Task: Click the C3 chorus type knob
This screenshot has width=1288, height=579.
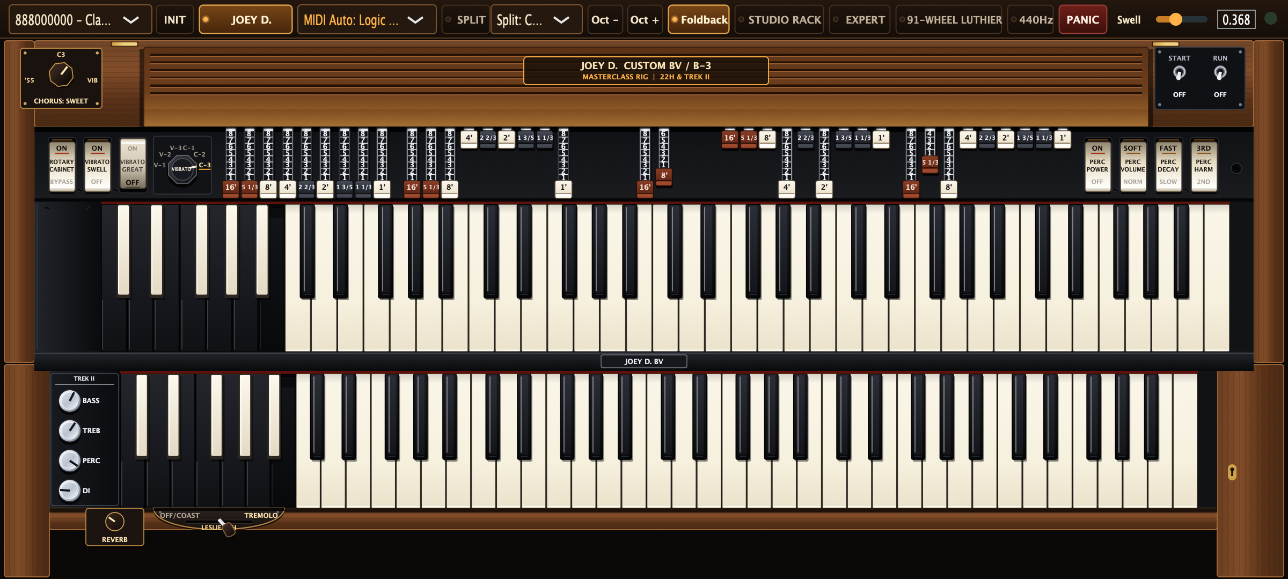Action: pos(61,74)
